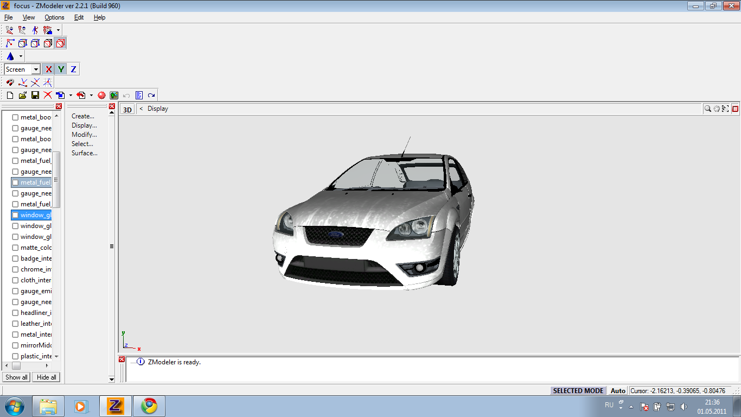Click the Windows Start button
The image size is (741, 417).
pos(14,406)
